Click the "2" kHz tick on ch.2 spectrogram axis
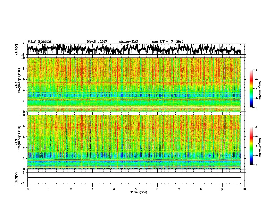Viewport: 275px width, 212px height. (x=24, y=158)
